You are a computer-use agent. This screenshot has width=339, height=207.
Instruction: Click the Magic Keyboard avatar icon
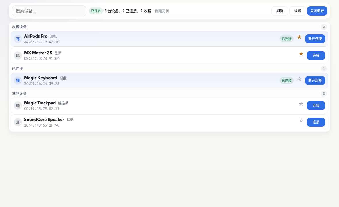coord(18,80)
